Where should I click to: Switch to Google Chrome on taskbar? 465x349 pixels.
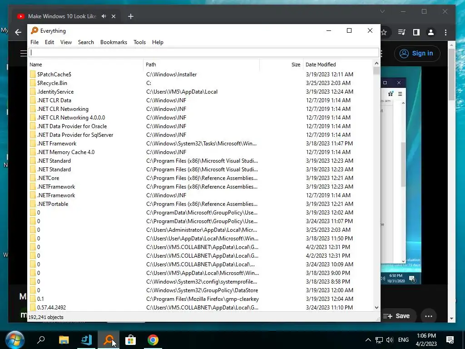point(153,340)
